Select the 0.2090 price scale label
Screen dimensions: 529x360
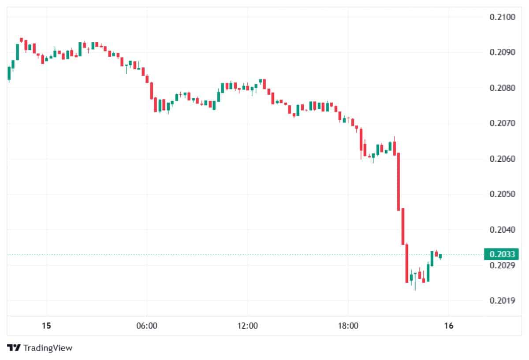(502, 52)
